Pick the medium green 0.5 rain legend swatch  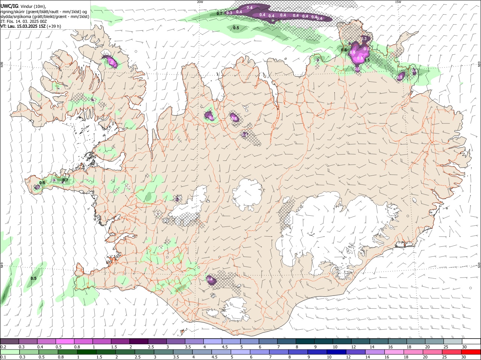coord(48,352)
